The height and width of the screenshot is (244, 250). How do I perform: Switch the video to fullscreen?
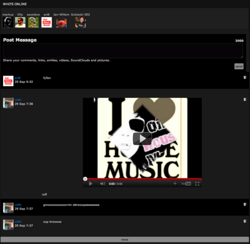coord(197,184)
